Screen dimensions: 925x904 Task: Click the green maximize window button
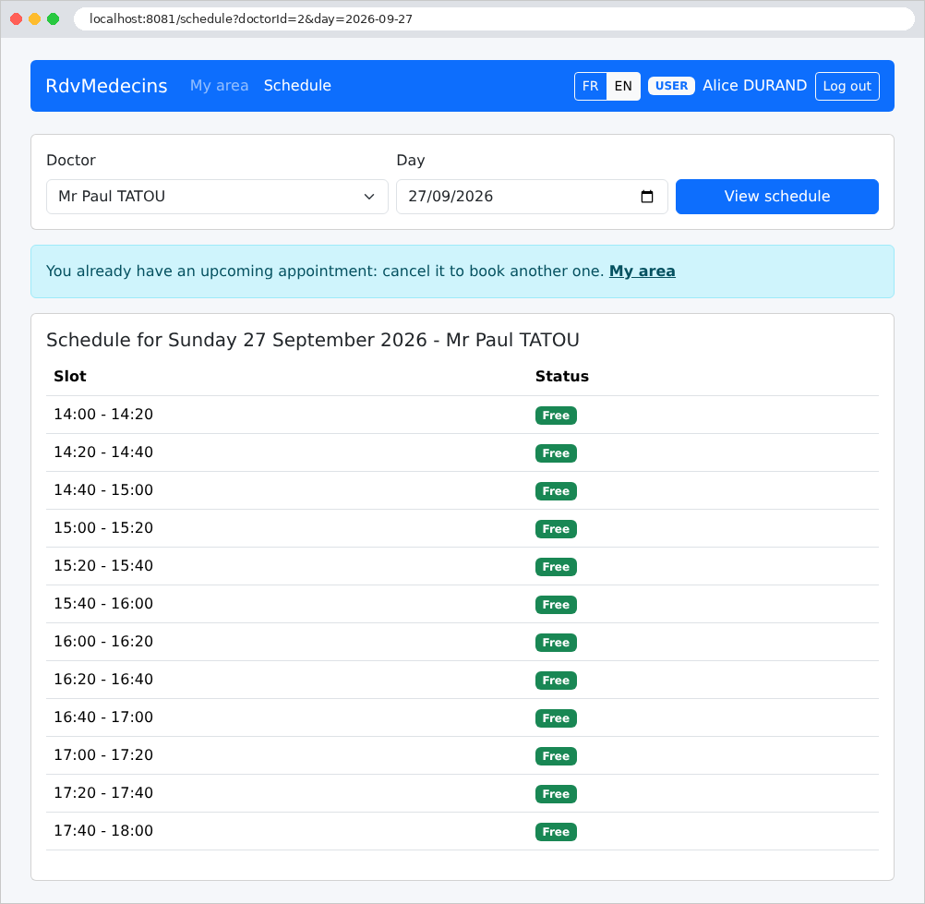click(x=54, y=18)
